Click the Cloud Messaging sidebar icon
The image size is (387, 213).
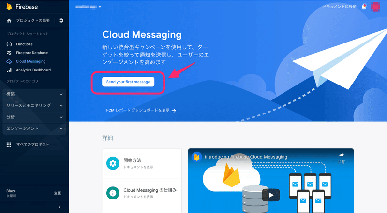point(9,61)
